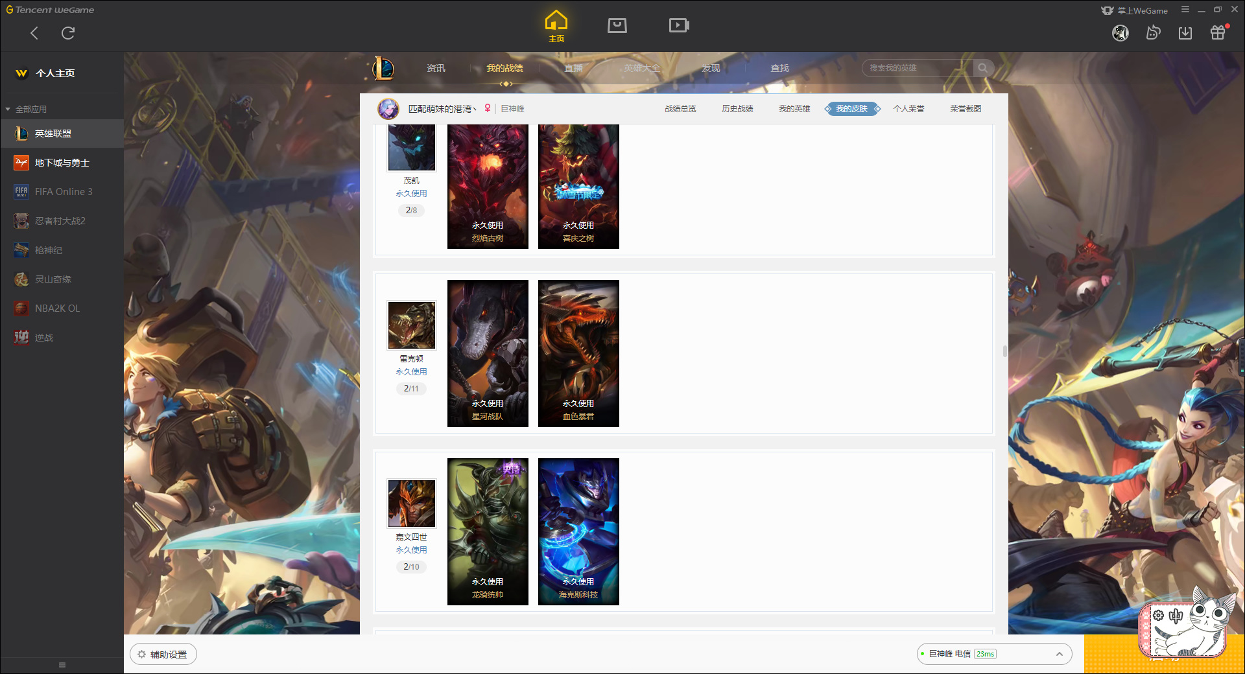The image size is (1245, 674).
Task: Click the 雷克顿 champion portrait
Action: click(x=412, y=325)
